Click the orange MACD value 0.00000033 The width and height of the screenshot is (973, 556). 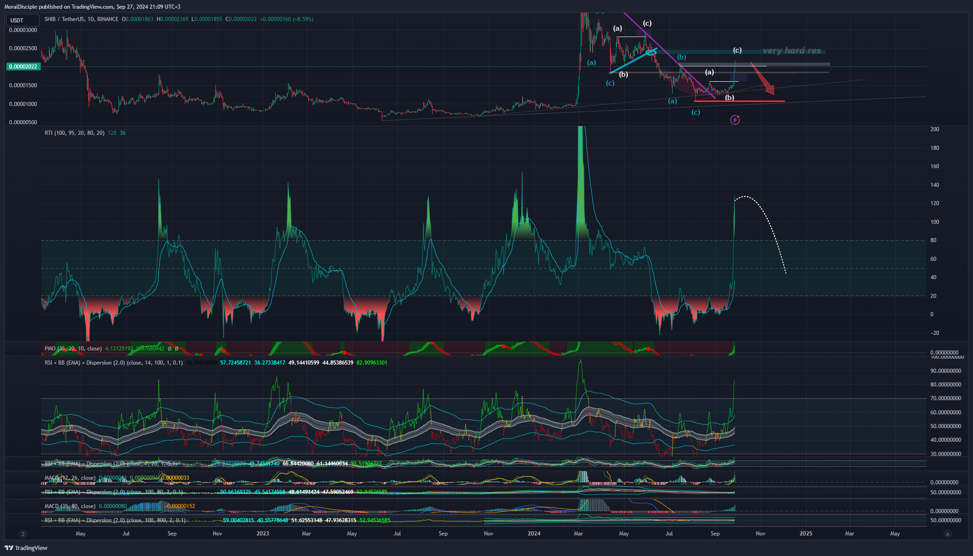(175, 478)
